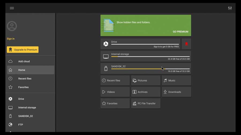Open the Music tile

click(176, 81)
